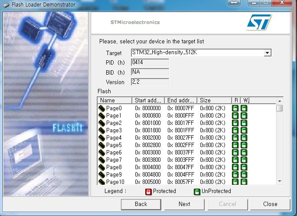This screenshot has height=216, width=297.
Task: Click Page10 write protection lock icon
Action: pyautogui.click(x=244, y=182)
